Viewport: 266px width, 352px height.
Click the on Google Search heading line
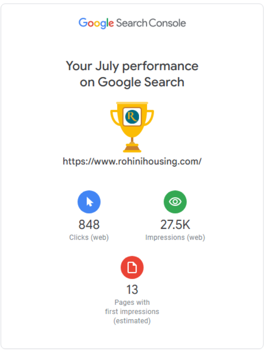click(132, 82)
